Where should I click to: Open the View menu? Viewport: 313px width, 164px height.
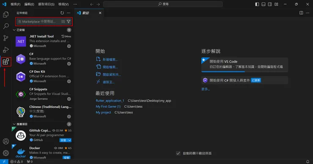63,4
